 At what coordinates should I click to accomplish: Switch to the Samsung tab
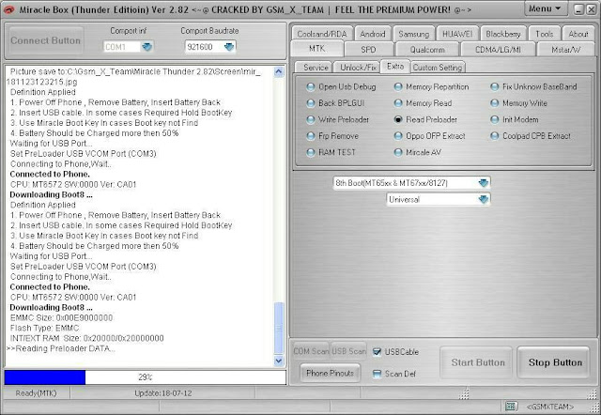tap(414, 34)
